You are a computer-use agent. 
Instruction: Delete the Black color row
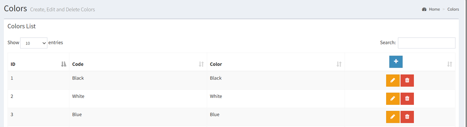tap(407, 81)
